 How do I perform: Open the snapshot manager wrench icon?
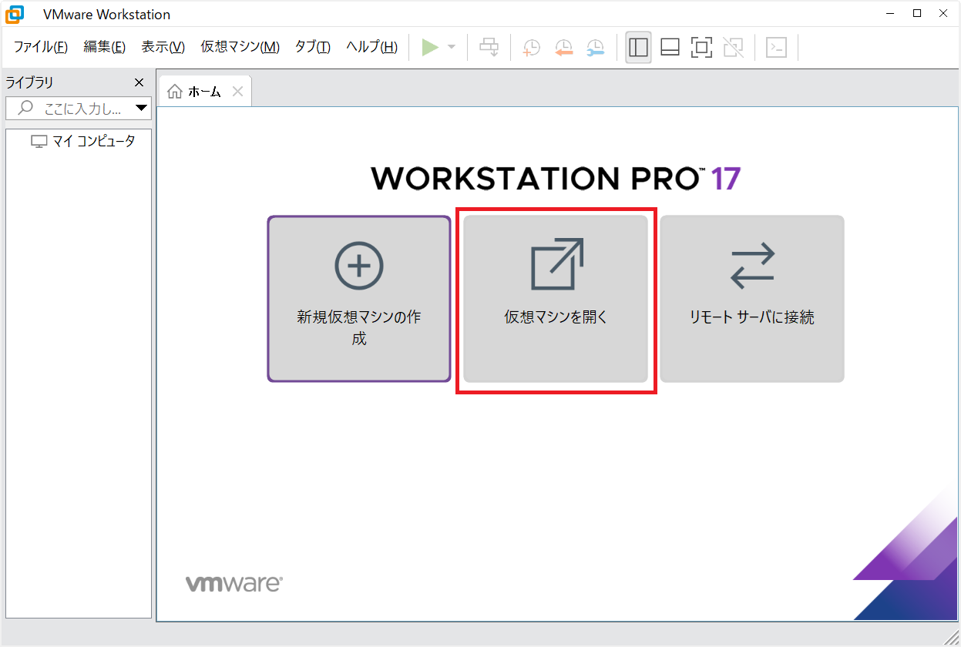(596, 48)
